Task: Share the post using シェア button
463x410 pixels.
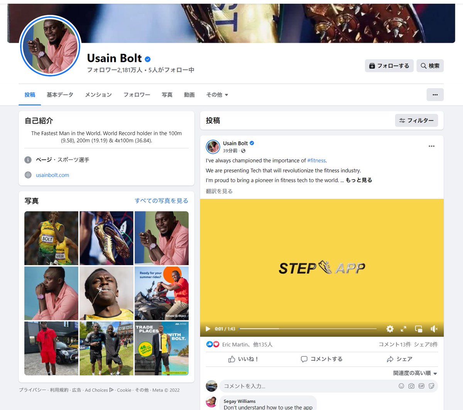Action: 399,359
